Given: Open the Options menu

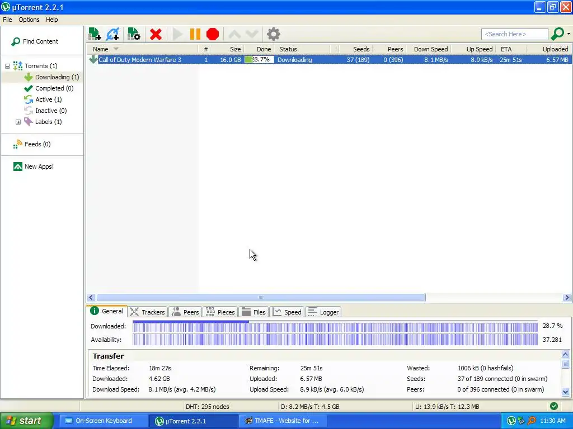Looking at the screenshot, I should click(x=29, y=20).
